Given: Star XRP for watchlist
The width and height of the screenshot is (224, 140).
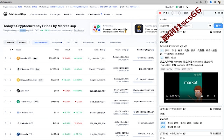Looking at the screenshot, I should pos(6,91).
